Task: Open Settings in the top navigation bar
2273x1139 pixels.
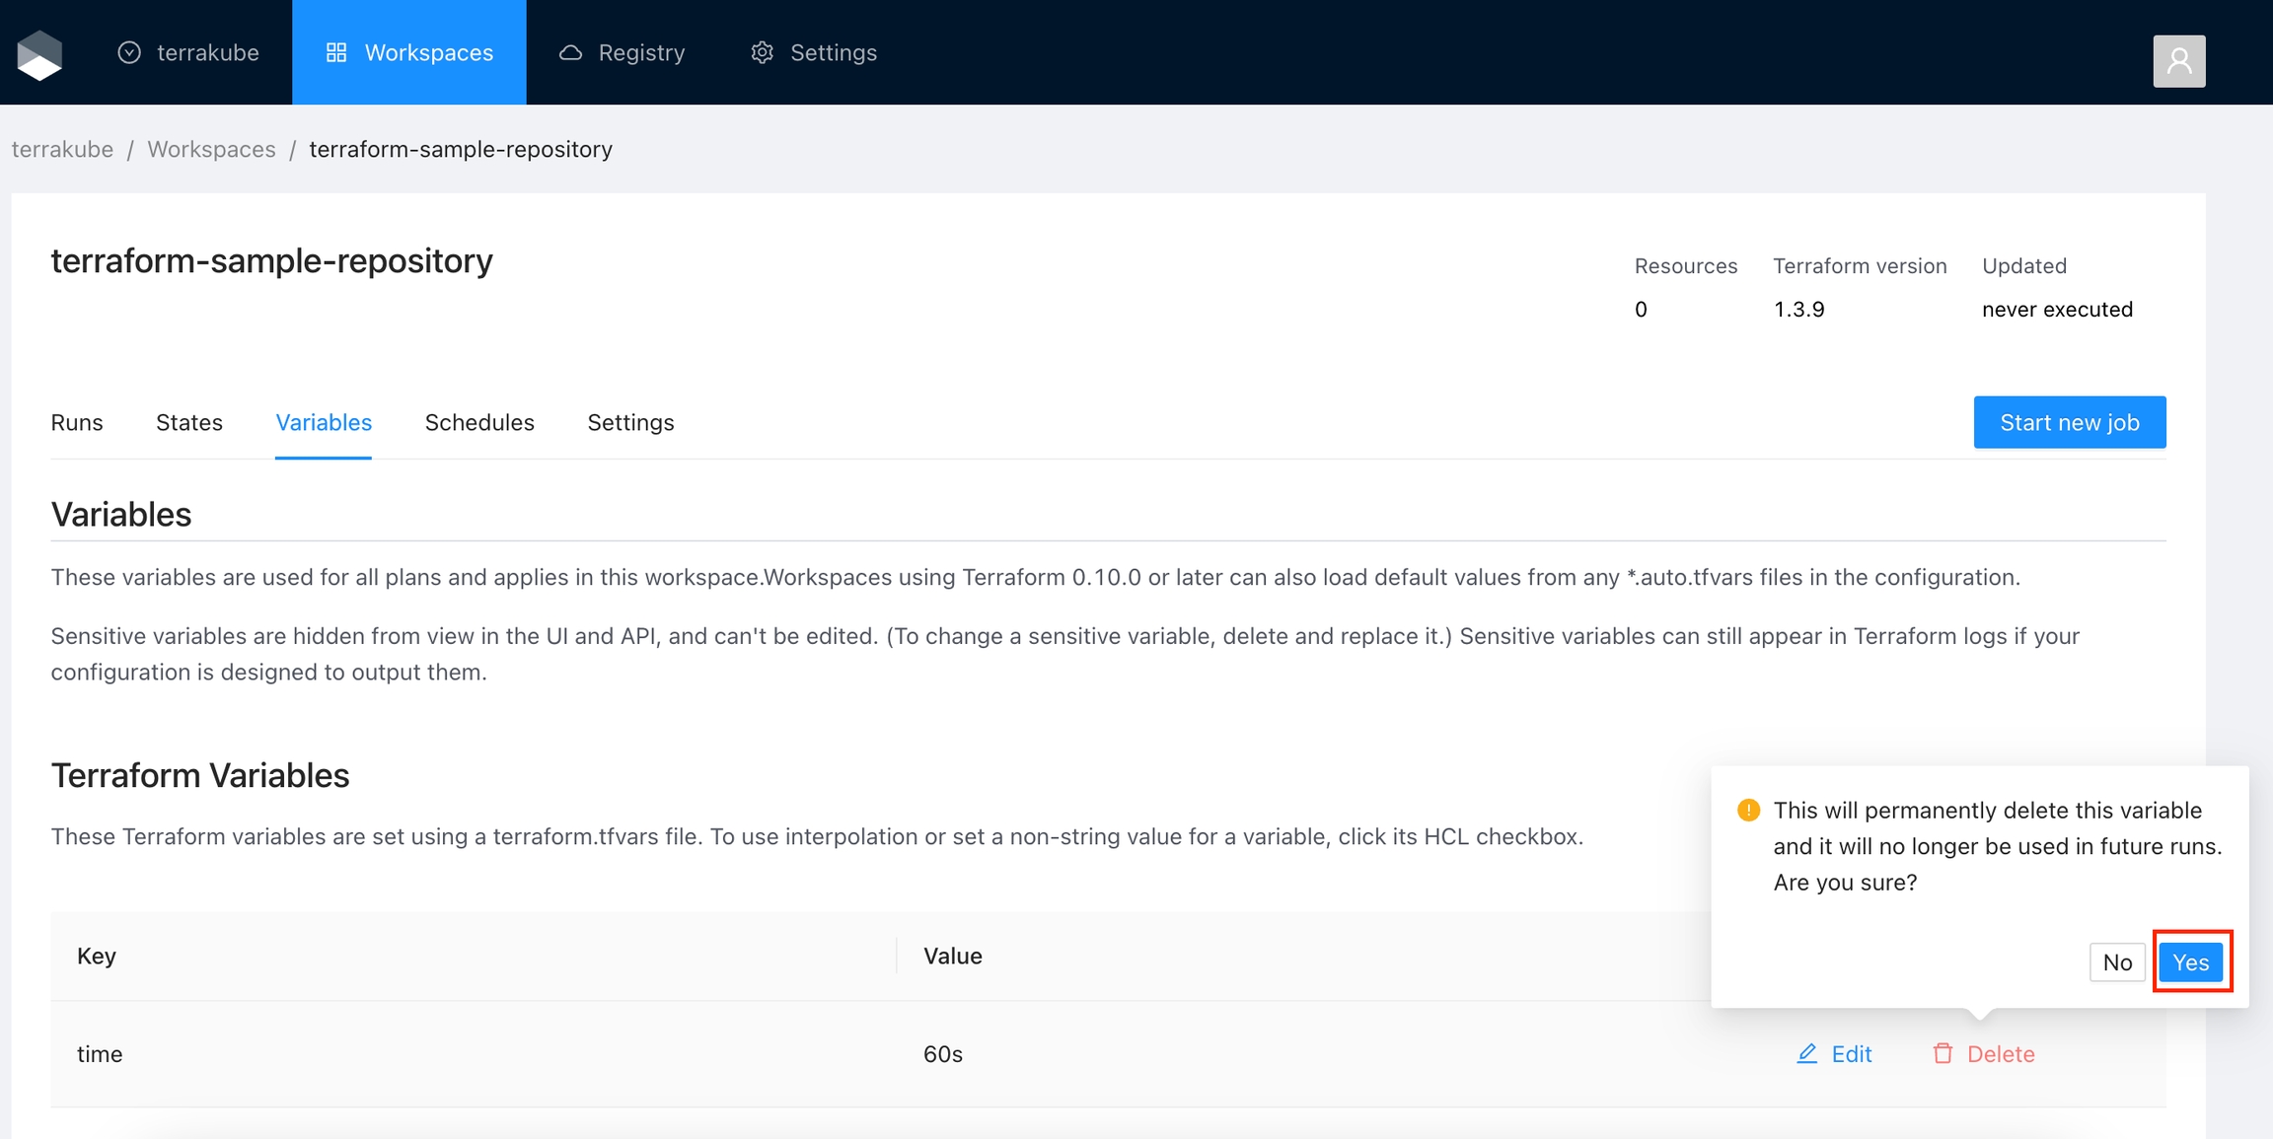Action: click(814, 52)
